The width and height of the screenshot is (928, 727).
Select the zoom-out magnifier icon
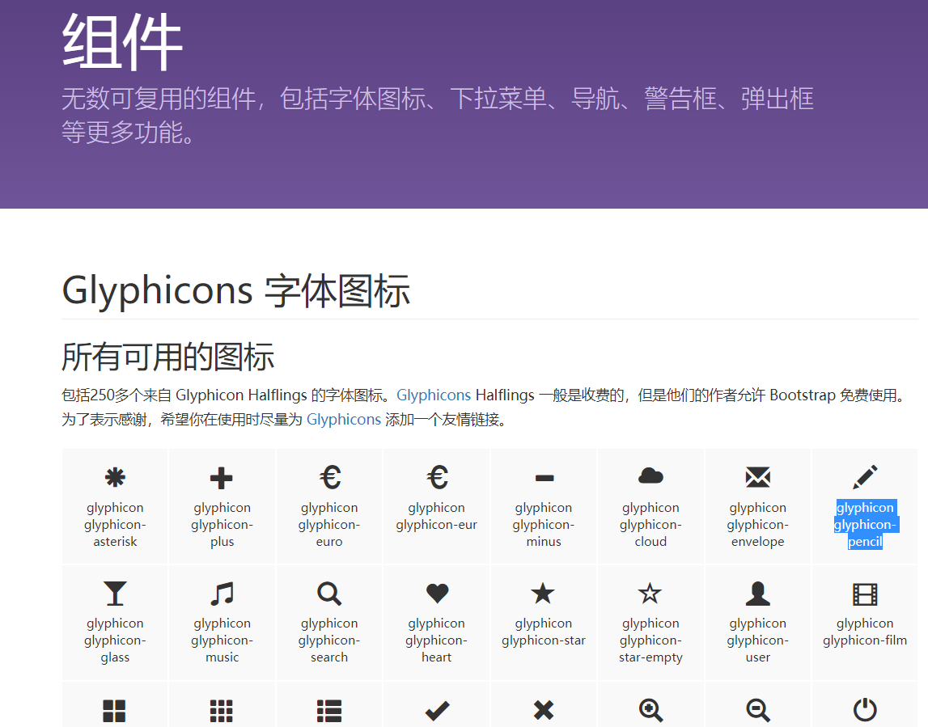click(x=757, y=710)
